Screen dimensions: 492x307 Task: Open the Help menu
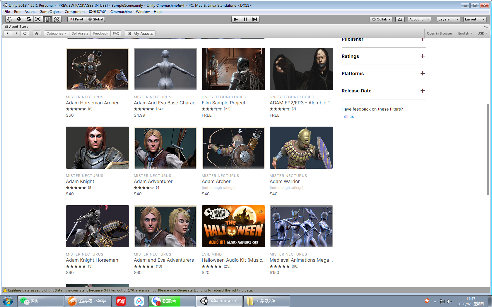158,12
